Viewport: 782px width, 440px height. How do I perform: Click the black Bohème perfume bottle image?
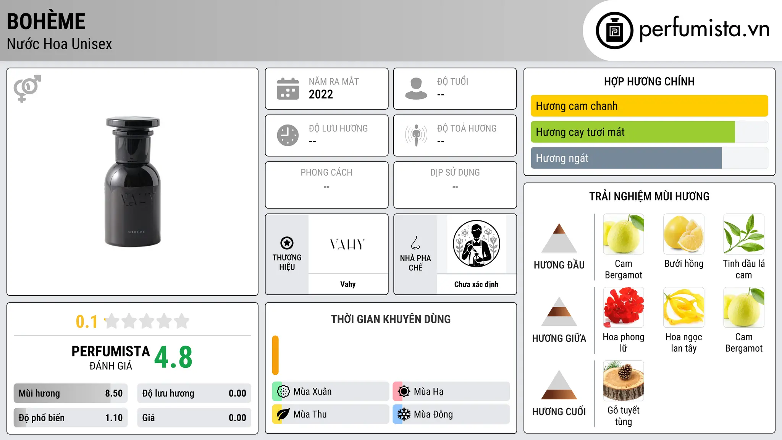coord(133,181)
